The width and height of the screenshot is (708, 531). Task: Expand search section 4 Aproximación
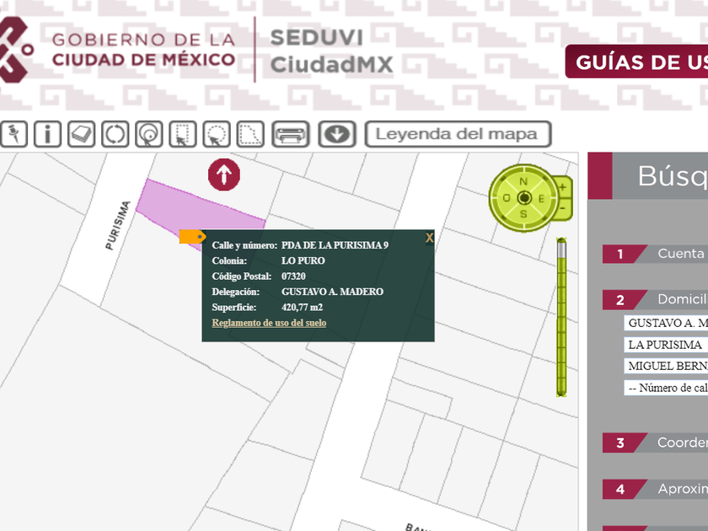coord(655,489)
